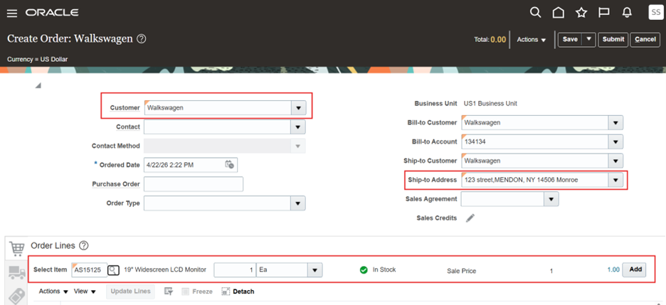Click the Oracle logo
This screenshot has height=305, width=666.
pos(52,13)
